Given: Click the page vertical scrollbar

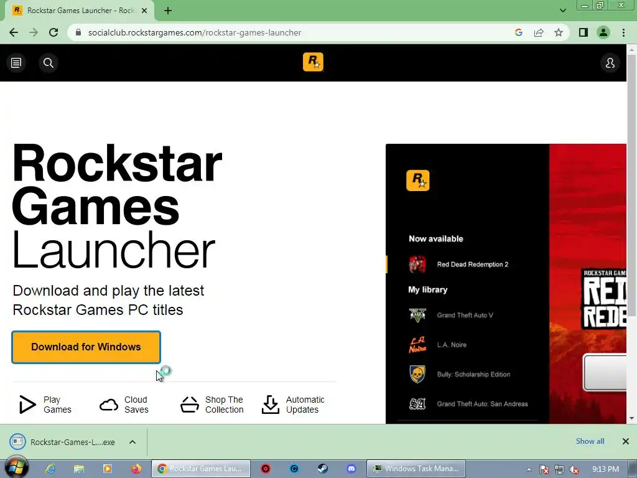Looking at the screenshot, I should pyautogui.click(x=631, y=185).
